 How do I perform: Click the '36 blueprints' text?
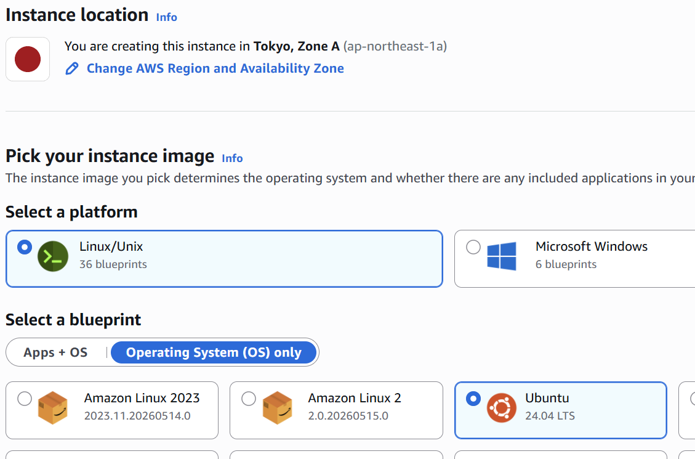(113, 264)
